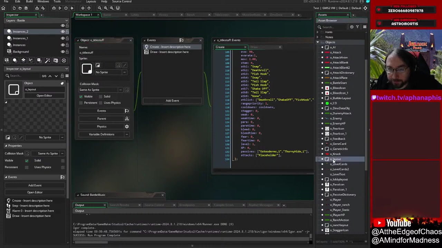Select the Compile Errors tab
This screenshot has width=442, height=248.
pyautogui.click(x=224, y=205)
